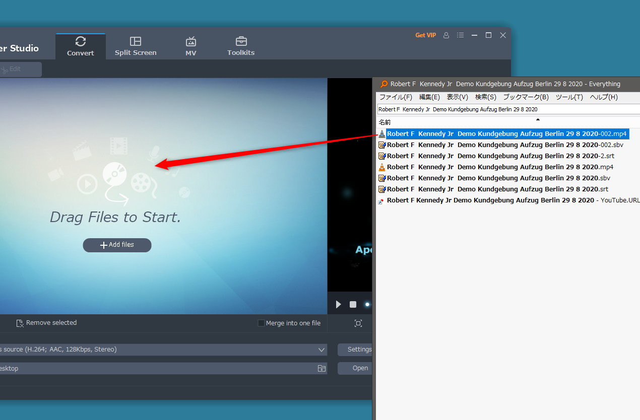Open the Toolkits tab
The width and height of the screenshot is (640, 420).
(x=241, y=46)
